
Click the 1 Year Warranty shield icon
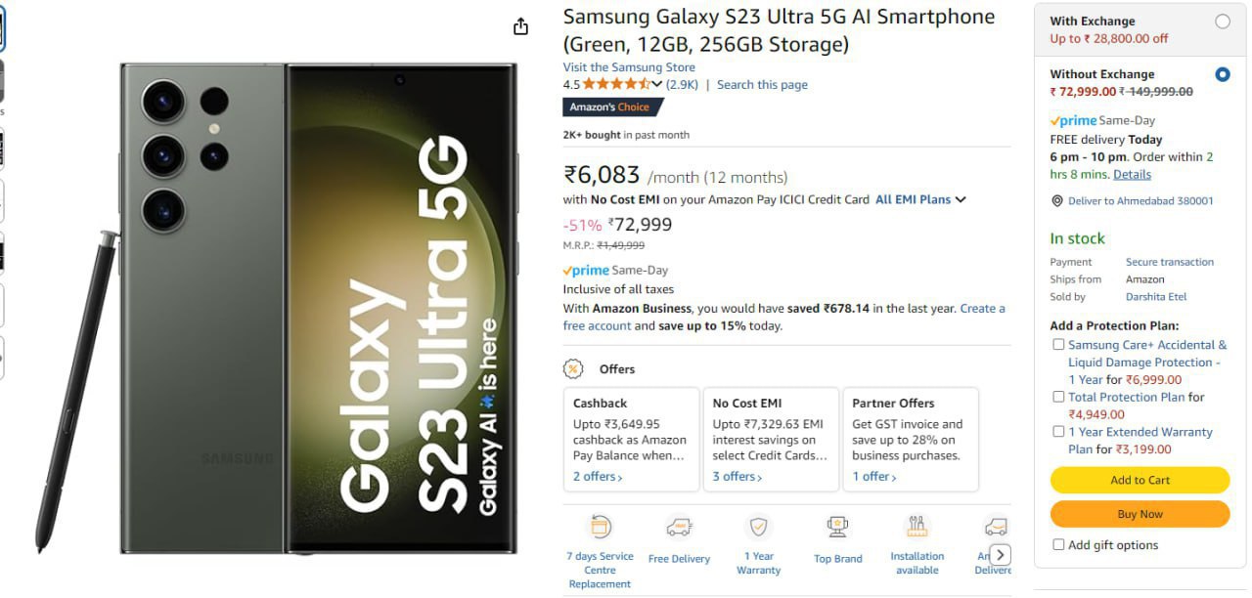click(x=758, y=528)
